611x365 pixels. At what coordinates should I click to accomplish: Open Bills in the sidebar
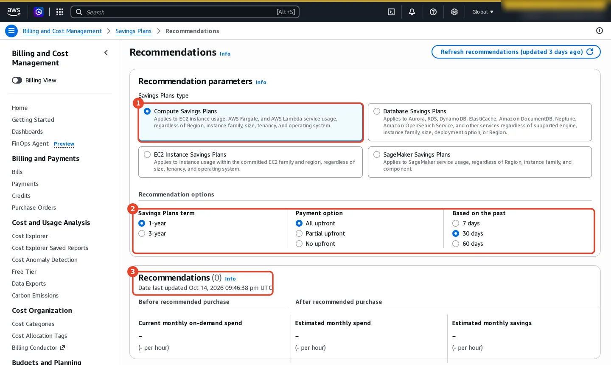(17, 172)
